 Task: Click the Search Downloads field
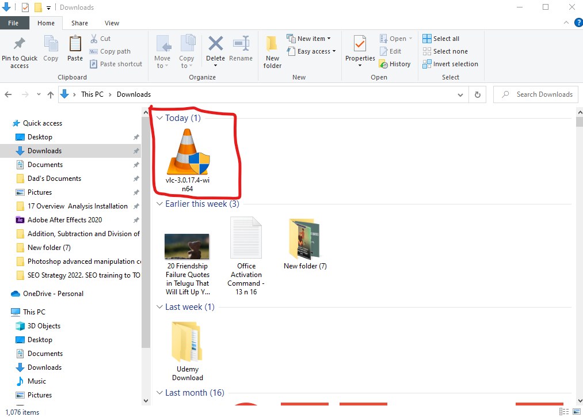[x=536, y=94]
